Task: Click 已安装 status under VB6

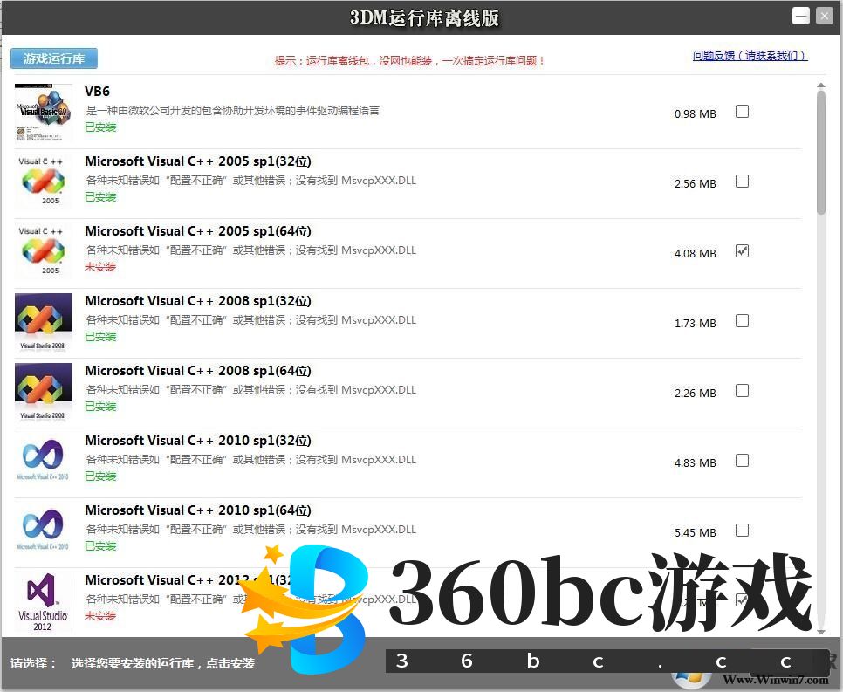Action: (x=100, y=127)
